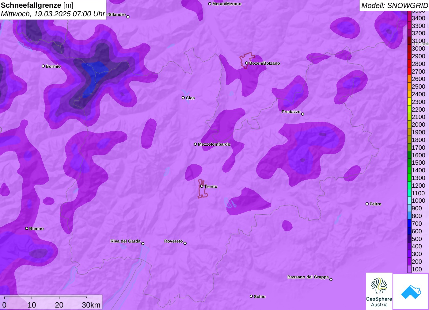Select the 1300 m green legend swatch
Image resolution: width=429 pixels, height=310 pixels.
409,178
